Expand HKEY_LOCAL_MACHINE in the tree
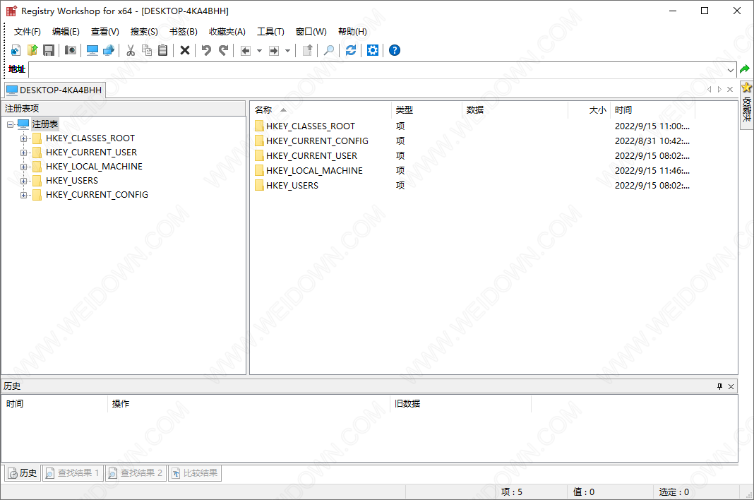Viewport: 754px width, 500px height. click(23, 167)
